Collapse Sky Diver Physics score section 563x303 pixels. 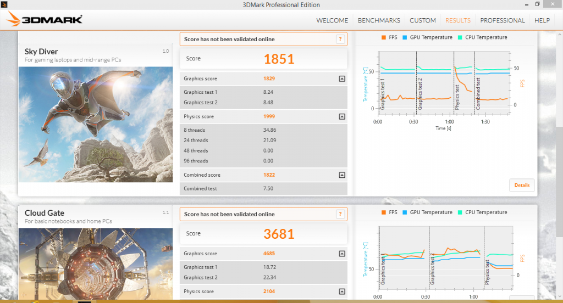(x=342, y=116)
